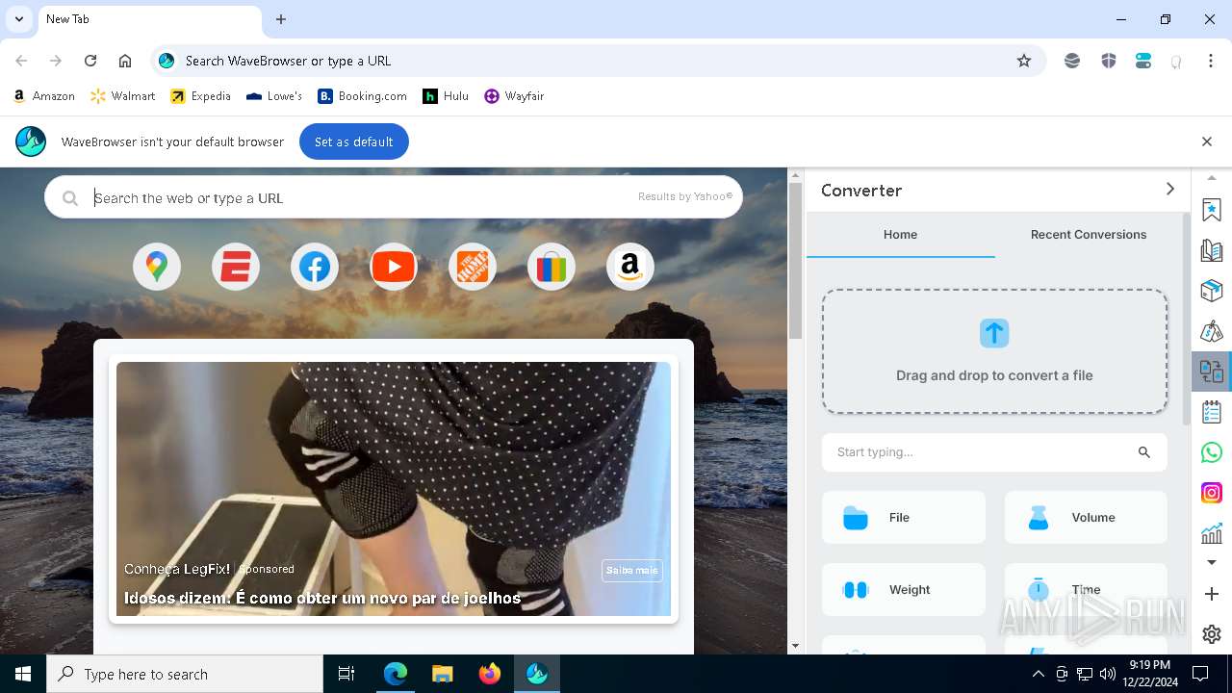Open the Google Maps shortcut tile
The height and width of the screenshot is (693, 1232).
pos(157,267)
